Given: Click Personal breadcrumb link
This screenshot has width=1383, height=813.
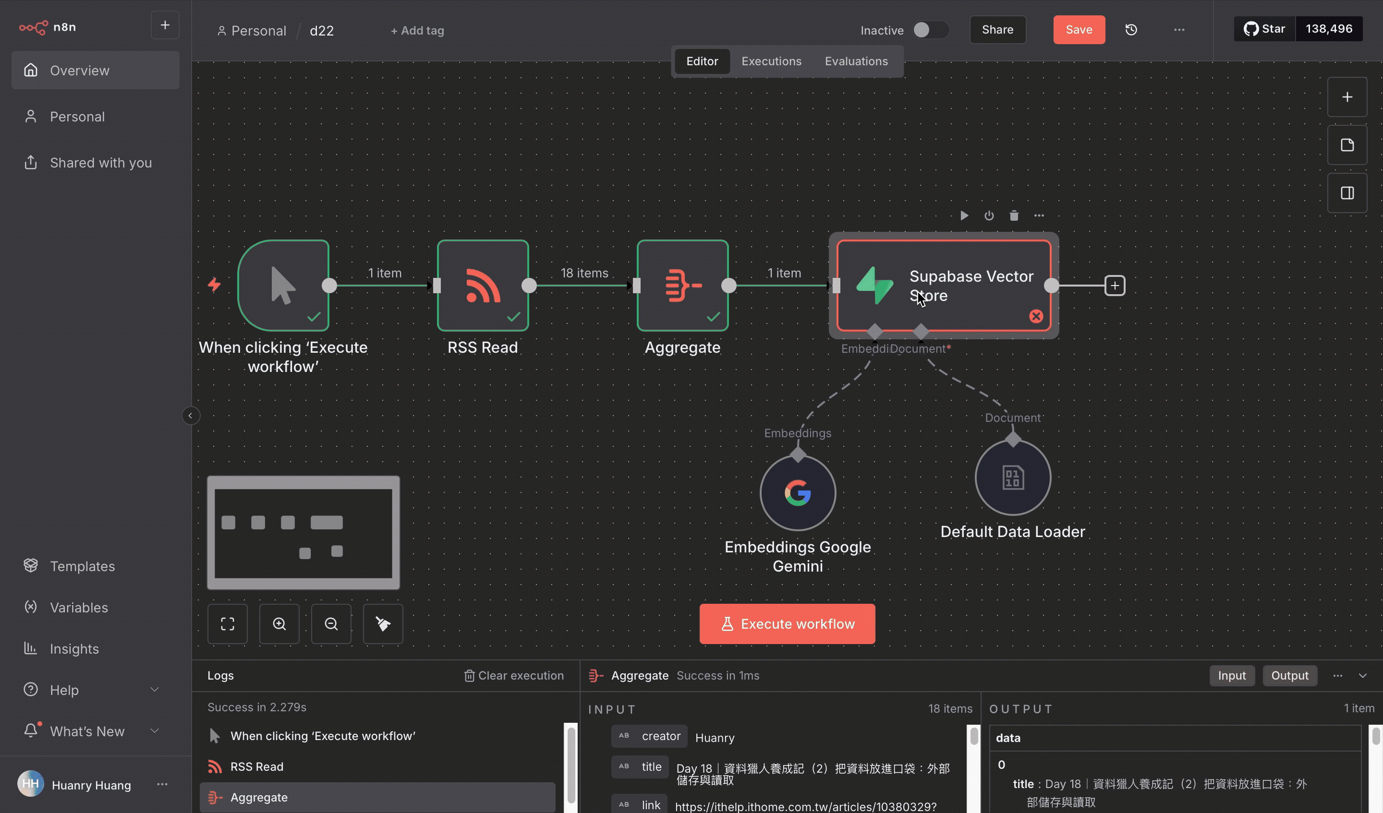Looking at the screenshot, I should (x=252, y=31).
